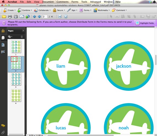Go to next page with down arrow

coord(39,16)
